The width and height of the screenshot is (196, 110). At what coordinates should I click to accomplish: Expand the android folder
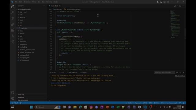(22, 17)
